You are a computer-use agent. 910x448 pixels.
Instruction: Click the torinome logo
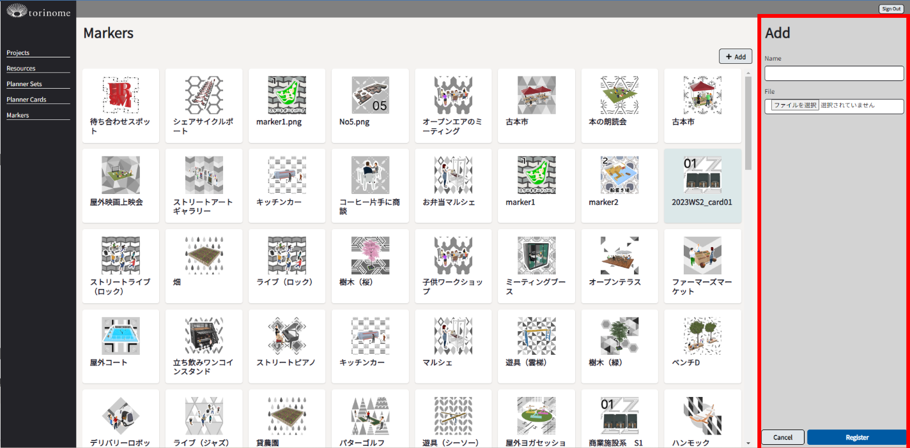tap(37, 11)
